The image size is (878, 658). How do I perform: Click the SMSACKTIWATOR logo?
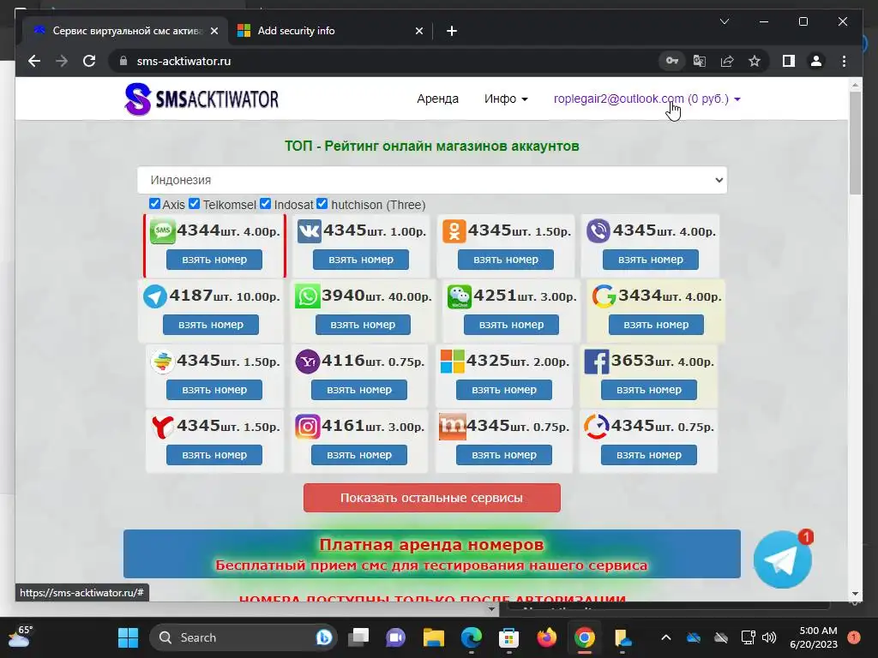tap(201, 99)
